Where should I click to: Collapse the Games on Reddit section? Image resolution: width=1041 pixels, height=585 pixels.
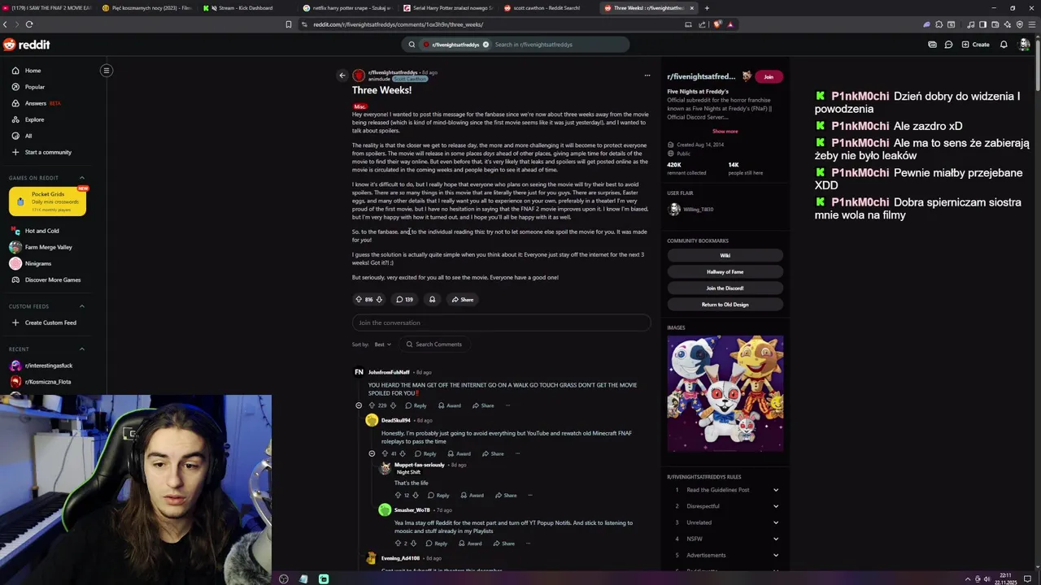pos(81,178)
